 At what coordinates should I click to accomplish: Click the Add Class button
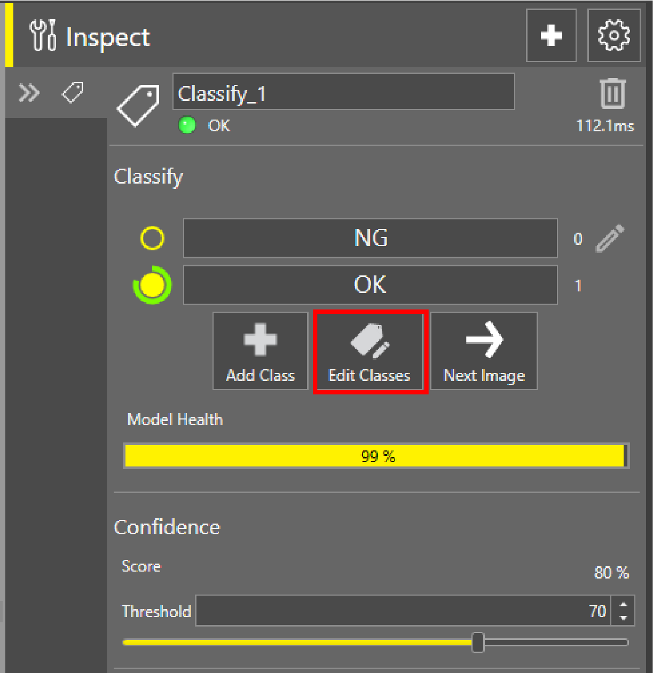261,351
